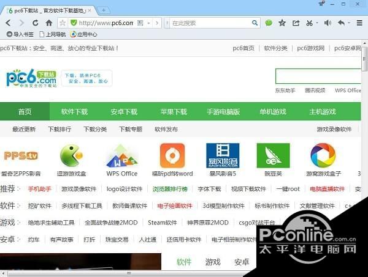Expand the scissors screenshot tool dropdown
This screenshot has height=277, width=368.
[317, 23]
